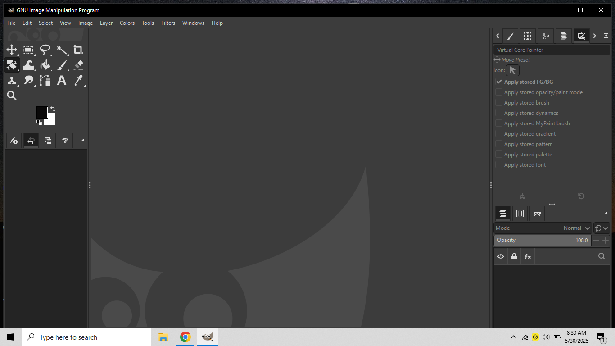
Task: Click the Virtual Core Pointer name field
Action: coord(552,50)
